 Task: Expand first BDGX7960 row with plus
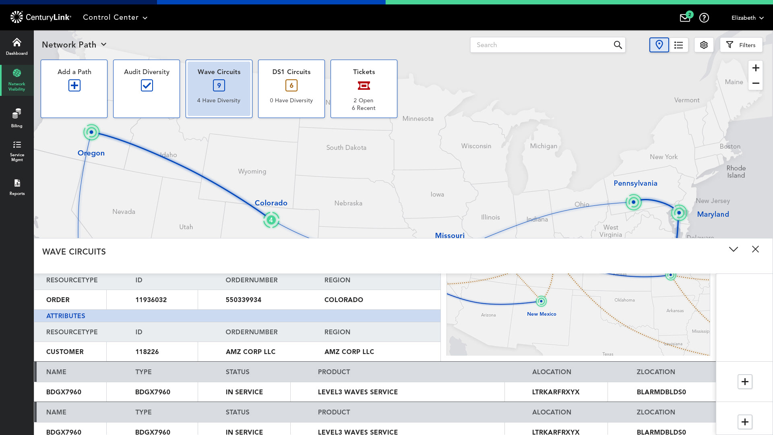point(745,382)
